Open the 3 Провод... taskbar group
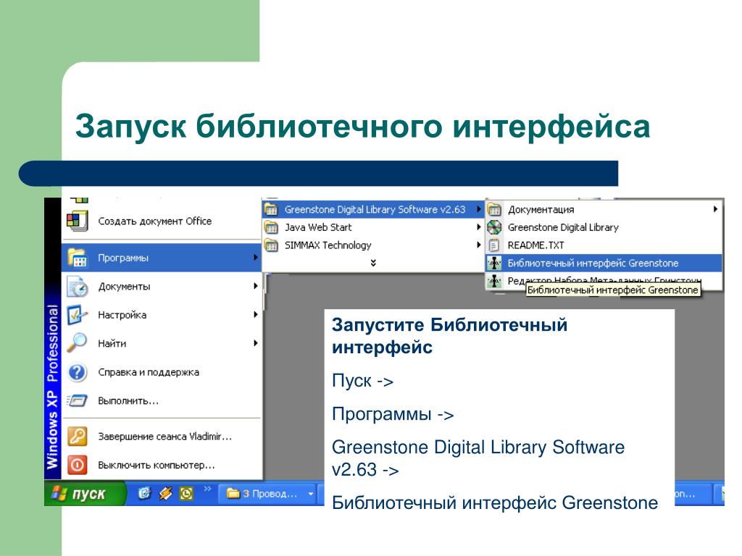 click(x=268, y=494)
